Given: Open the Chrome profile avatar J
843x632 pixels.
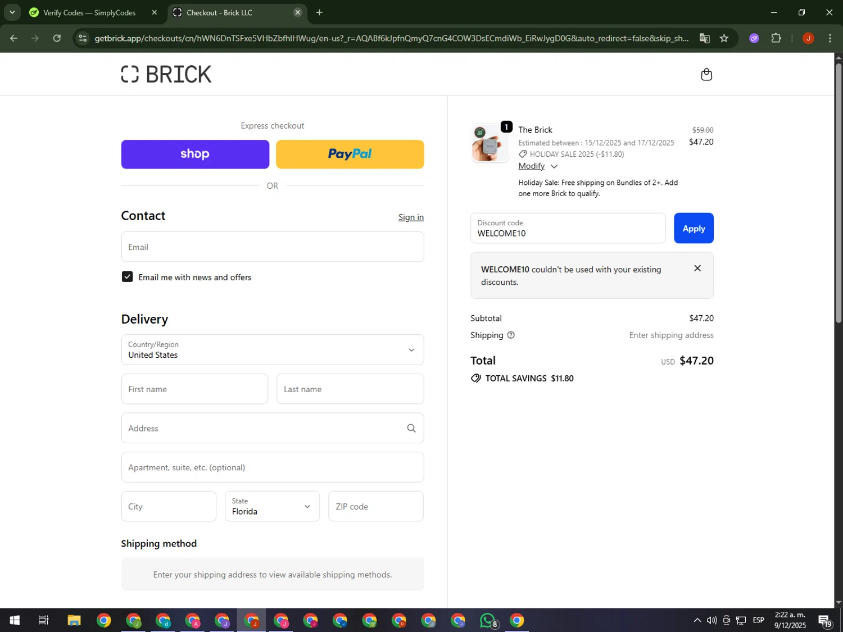Looking at the screenshot, I should pos(808,38).
